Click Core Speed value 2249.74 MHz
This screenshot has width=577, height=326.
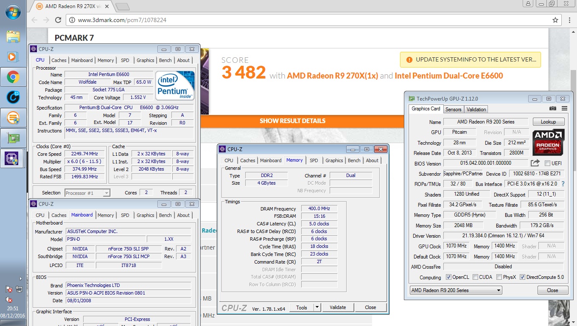click(x=85, y=154)
